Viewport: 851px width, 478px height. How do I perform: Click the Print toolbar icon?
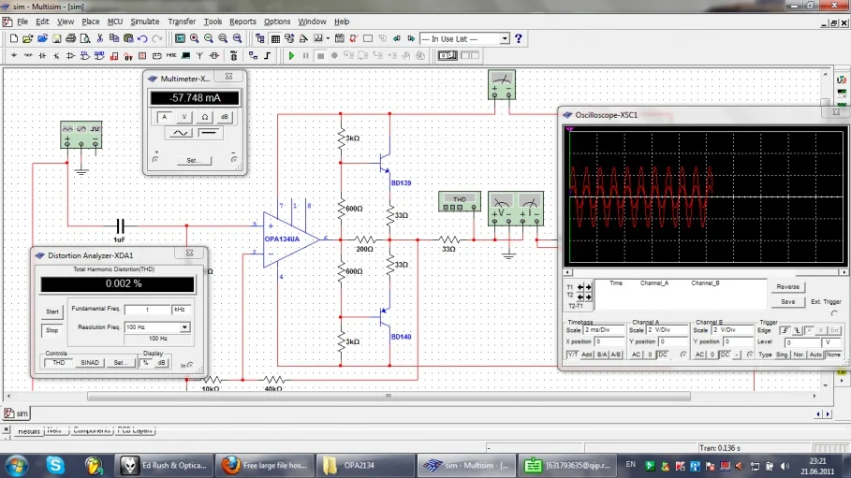(x=71, y=39)
